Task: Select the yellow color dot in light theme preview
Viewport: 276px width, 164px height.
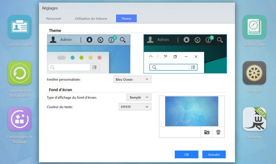Action: (x=90, y=58)
